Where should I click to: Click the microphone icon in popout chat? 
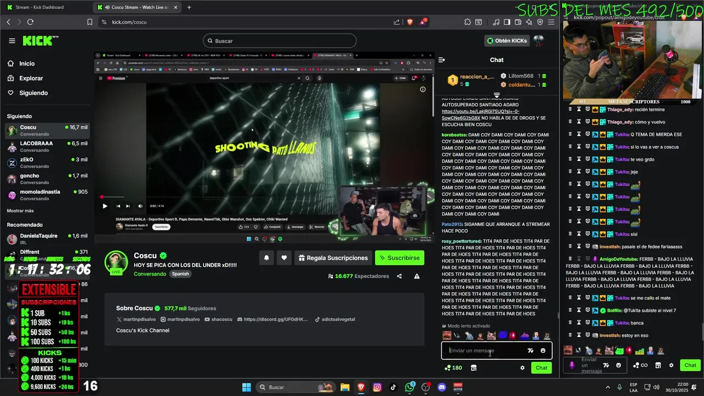point(572,365)
